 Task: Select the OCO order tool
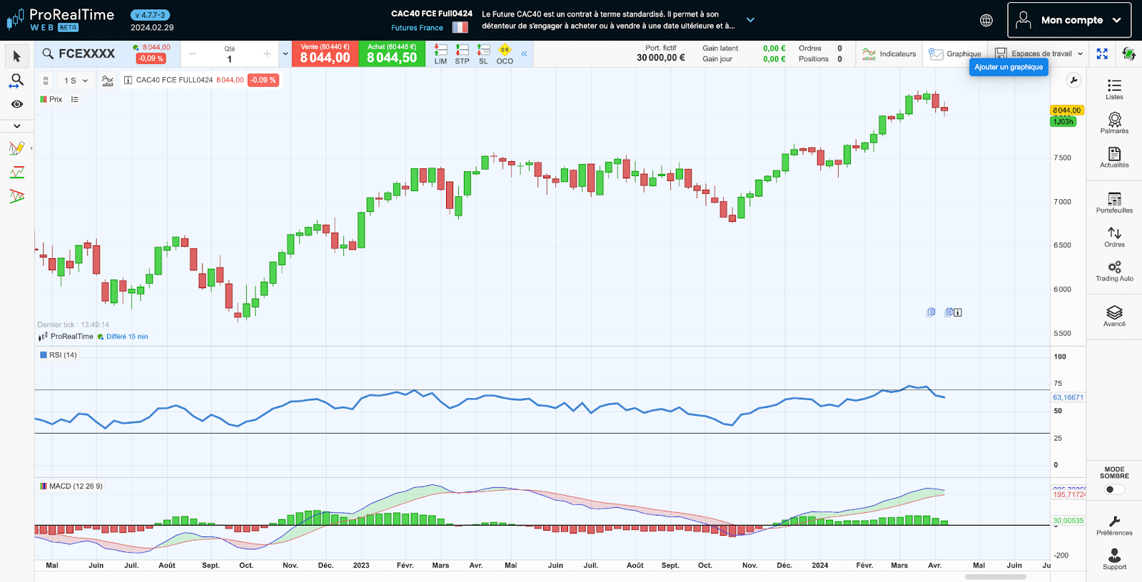click(x=505, y=54)
